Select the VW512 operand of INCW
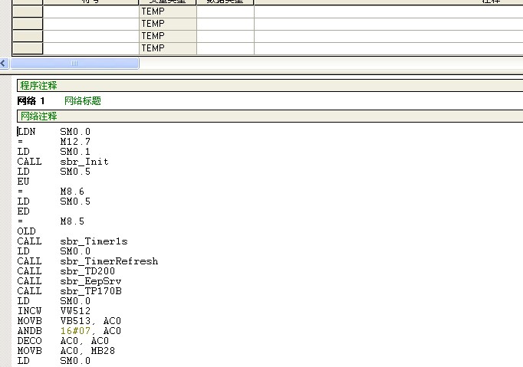 pyautogui.click(x=75, y=311)
